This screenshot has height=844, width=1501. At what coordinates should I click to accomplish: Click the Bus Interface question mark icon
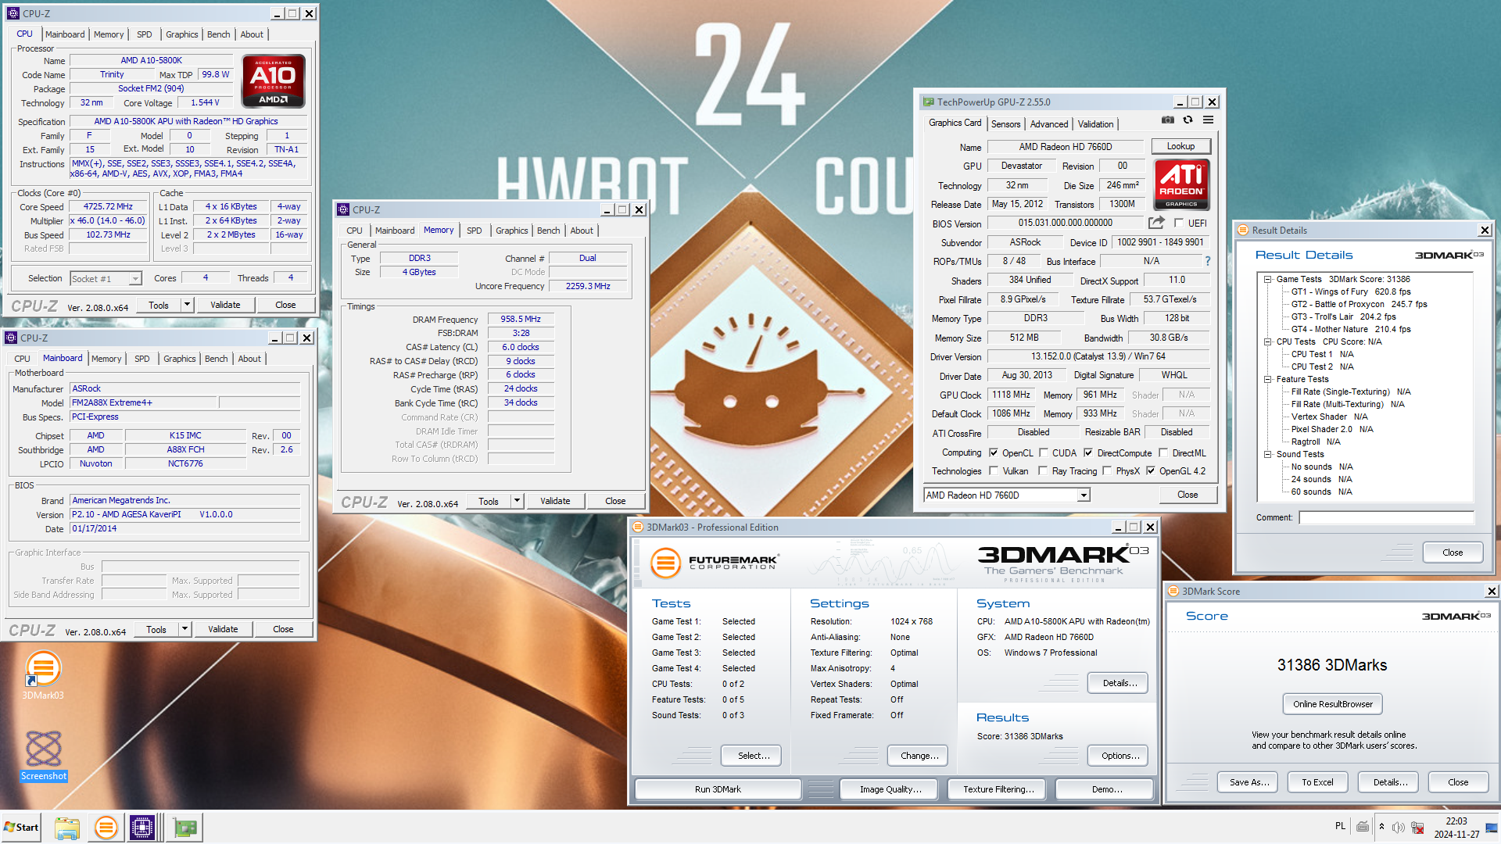[x=1208, y=261]
